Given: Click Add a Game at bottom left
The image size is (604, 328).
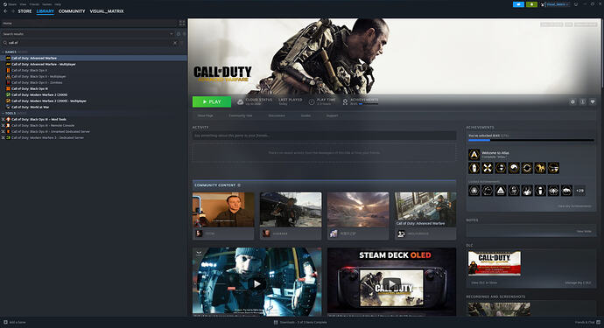Looking at the screenshot, I should click(x=14, y=322).
